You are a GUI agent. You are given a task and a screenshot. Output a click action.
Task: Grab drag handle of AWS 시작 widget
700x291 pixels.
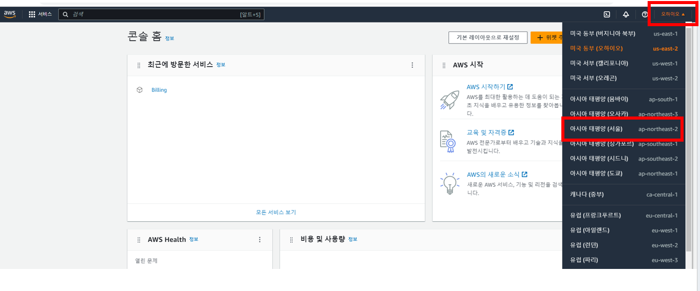coord(444,65)
